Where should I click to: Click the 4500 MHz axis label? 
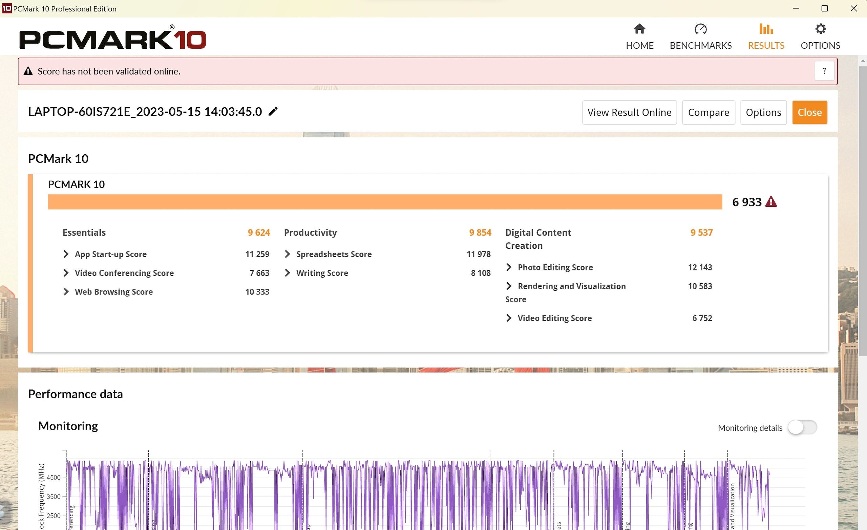tap(54, 477)
